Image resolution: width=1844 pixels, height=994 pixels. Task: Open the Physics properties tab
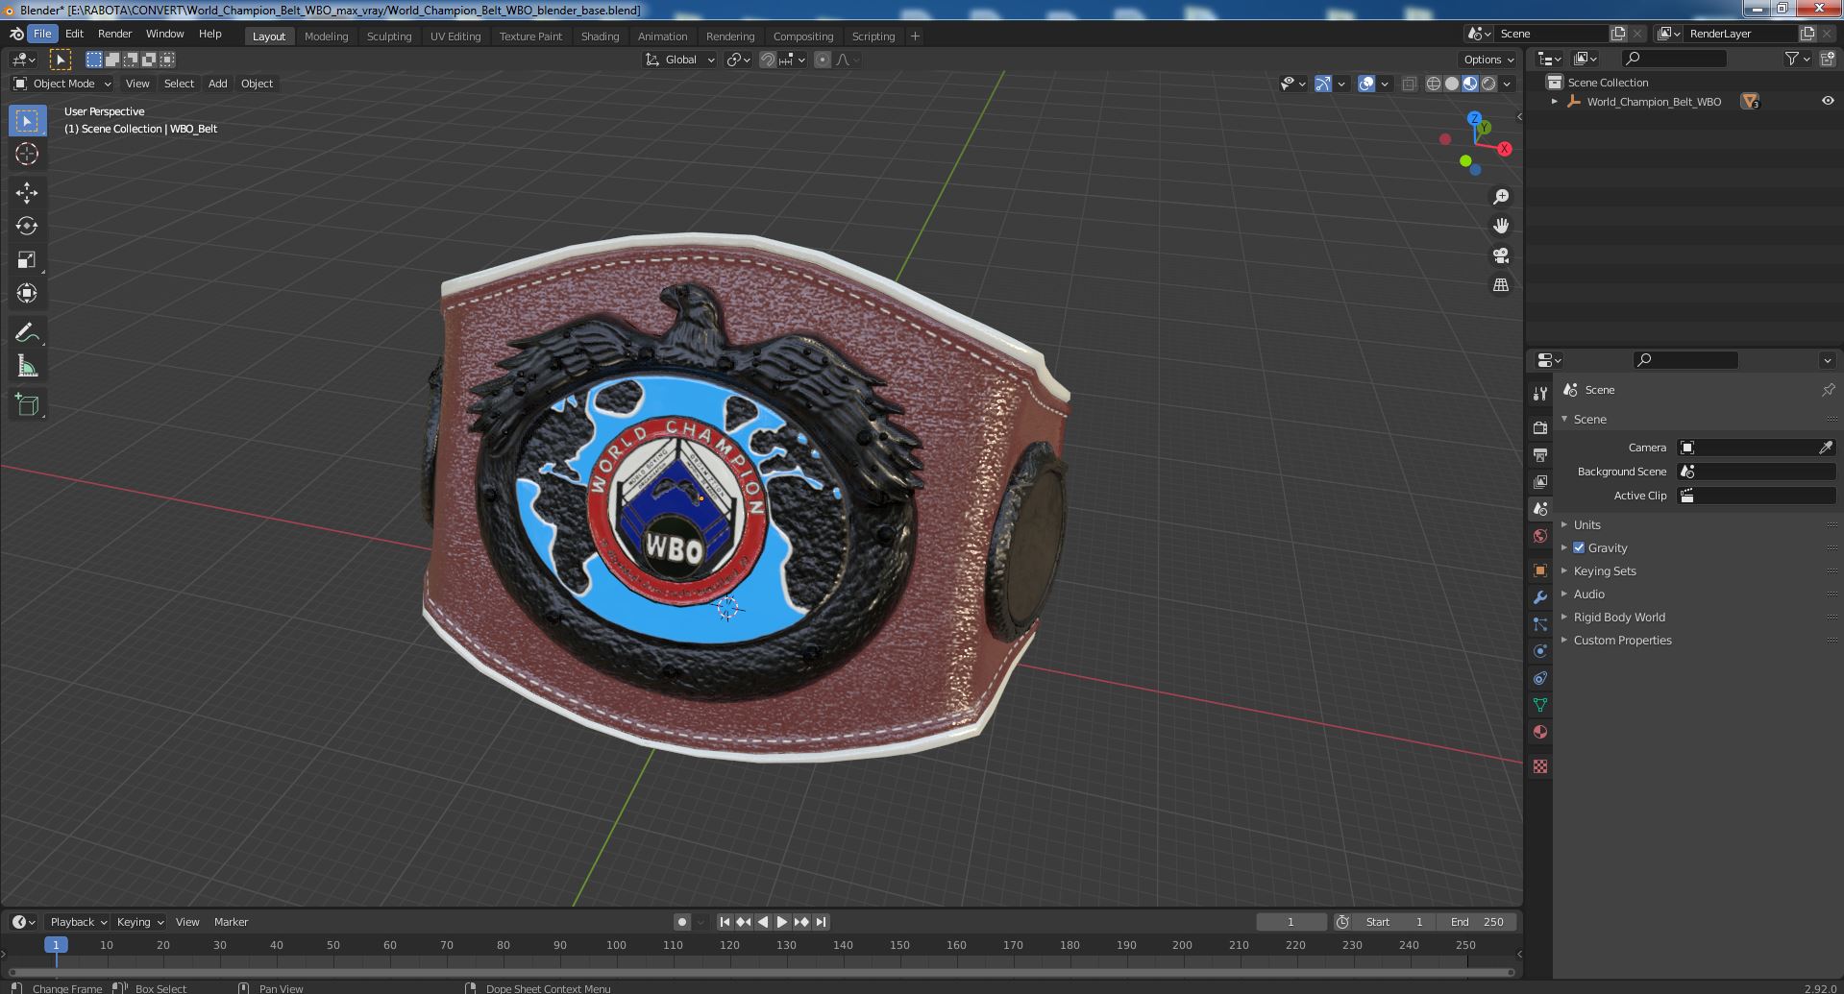pos(1540,651)
